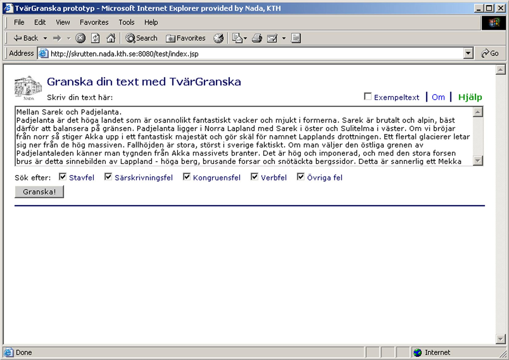Expand the Forward history dropdown arrow
Viewport: 509px width, 360px height.
[x=69, y=38]
